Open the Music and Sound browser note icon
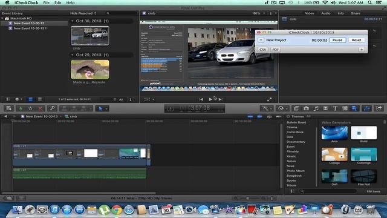 click(x=316, y=108)
